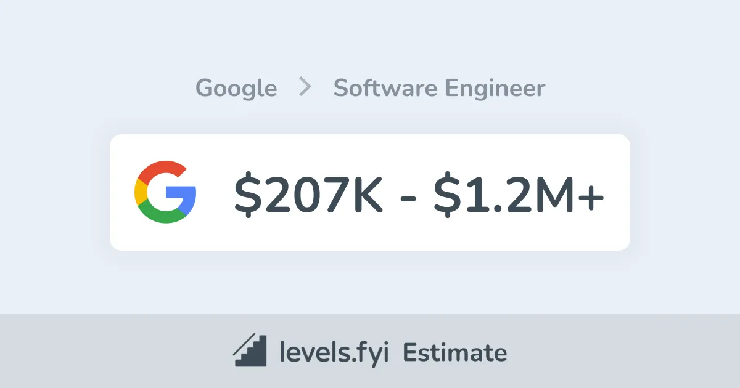Click the yellow segment of the Google logo
This screenshot has height=388, width=740.
point(139,192)
